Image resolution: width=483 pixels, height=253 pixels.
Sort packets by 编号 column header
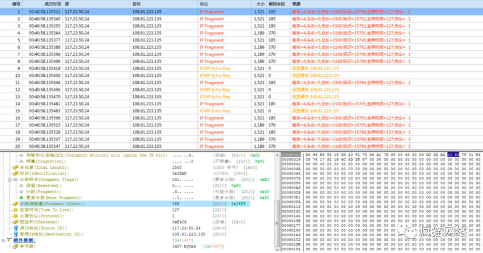click(x=11, y=4)
